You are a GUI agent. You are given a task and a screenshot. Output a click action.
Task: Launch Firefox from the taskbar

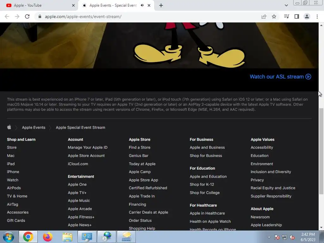coord(48,237)
